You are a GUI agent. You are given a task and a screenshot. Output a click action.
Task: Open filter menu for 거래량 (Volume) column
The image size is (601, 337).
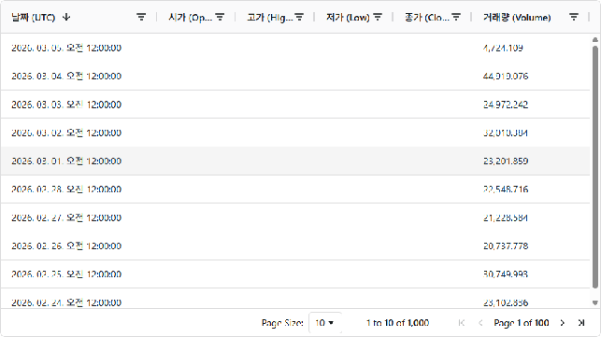tap(574, 17)
